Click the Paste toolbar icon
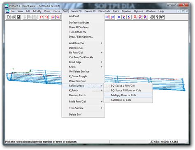Screen dimensions: 195x150 pos(35,17)
